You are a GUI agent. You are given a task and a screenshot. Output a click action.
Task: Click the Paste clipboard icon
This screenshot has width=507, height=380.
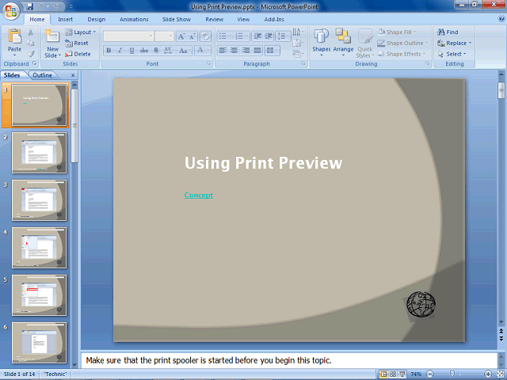click(x=14, y=36)
